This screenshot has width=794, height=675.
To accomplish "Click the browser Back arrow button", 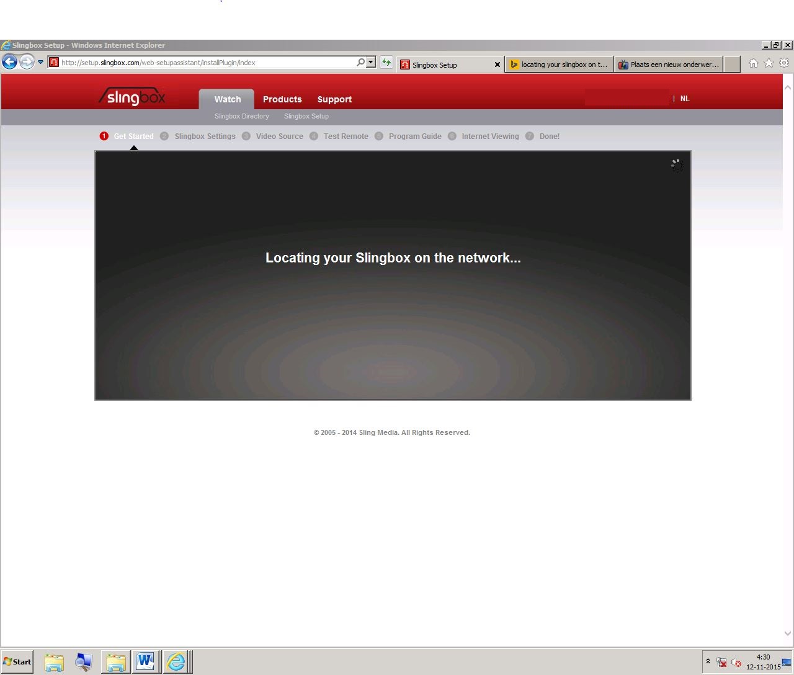I will click(x=10, y=62).
